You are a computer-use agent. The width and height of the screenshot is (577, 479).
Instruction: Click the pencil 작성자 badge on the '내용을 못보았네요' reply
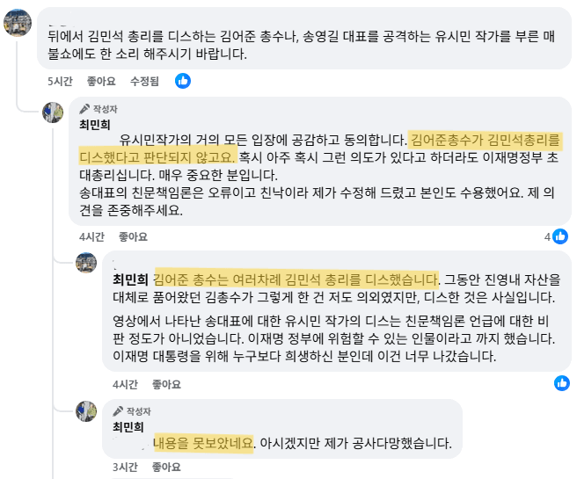point(132,410)
